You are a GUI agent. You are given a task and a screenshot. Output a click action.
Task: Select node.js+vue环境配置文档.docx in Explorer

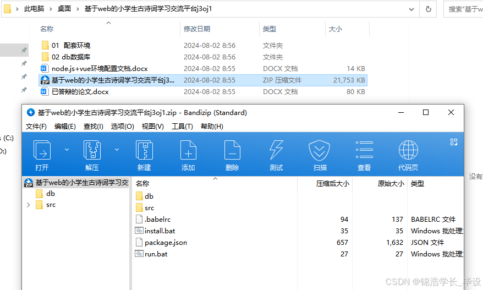pyautogui.click(x=94, y=68)
